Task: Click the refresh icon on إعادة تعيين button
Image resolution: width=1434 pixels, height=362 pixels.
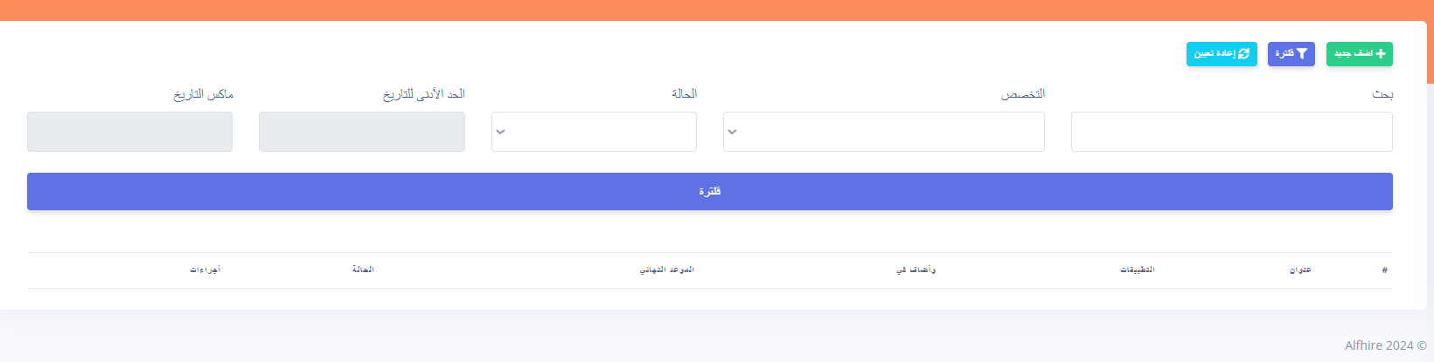Action: 1243,54
